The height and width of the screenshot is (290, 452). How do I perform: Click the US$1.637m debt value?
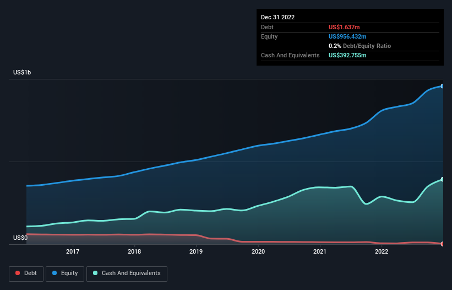click(x=344, y=27)
